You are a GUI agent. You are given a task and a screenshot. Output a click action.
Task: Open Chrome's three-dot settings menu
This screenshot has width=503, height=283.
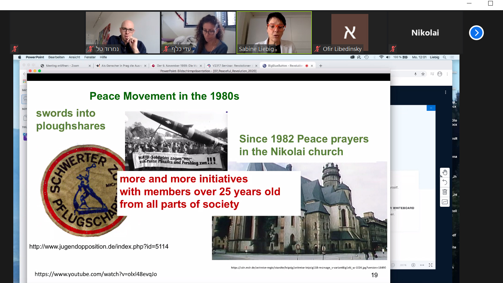tap(447, 74)
